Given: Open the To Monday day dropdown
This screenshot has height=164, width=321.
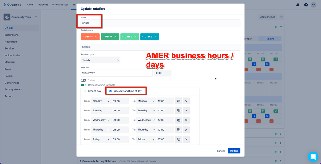Looking at the screenshot, I should tap(146, 101).
